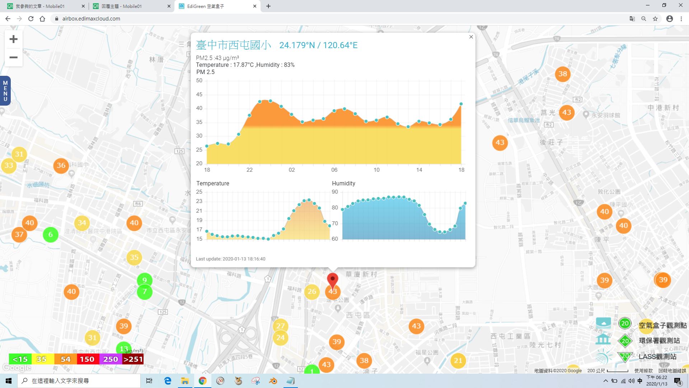The image size is (689, 388).
Task: Open File Explorer from taskbar
Action: (x=185, y=381)
